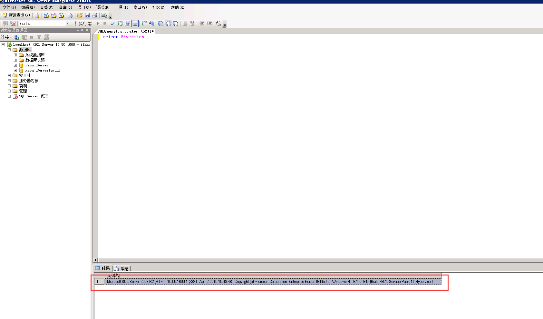
Task: Decrease the indent of selected lines
Action: click(202, 24)
